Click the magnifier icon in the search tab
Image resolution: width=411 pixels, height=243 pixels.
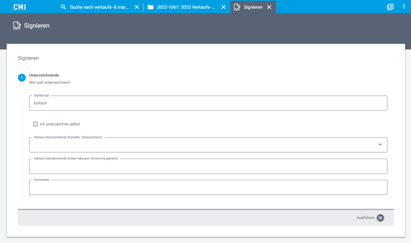pos(63,7)
